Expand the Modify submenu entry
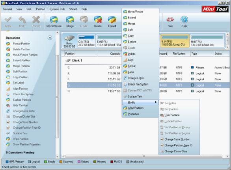The height and width of the screenshot is (170, 231). pyautogui.click(x=140, y=102)
